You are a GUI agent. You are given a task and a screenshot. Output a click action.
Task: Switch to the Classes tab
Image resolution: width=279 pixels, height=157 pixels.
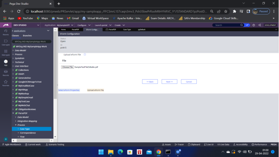click(x=15, y=36)
